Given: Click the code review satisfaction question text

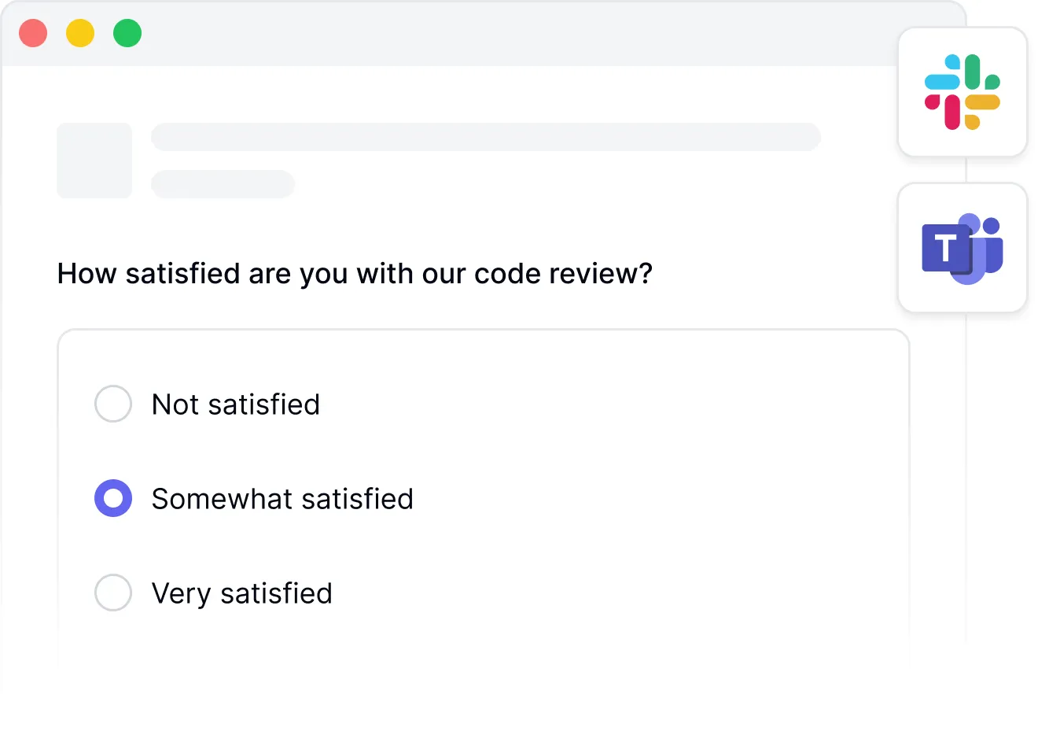Looking at the screenshot, I should [355, 274].
